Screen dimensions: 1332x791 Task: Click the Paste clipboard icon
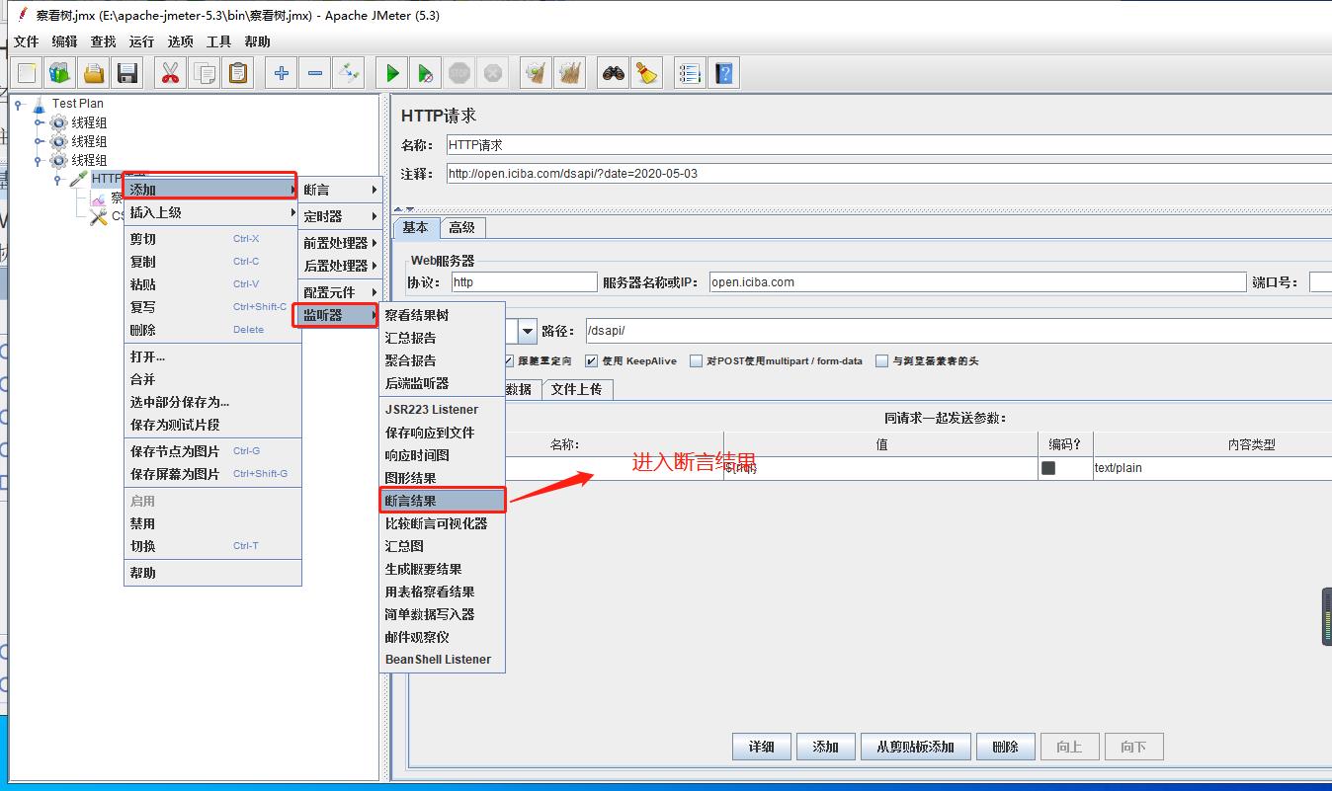tap(238, 73)
